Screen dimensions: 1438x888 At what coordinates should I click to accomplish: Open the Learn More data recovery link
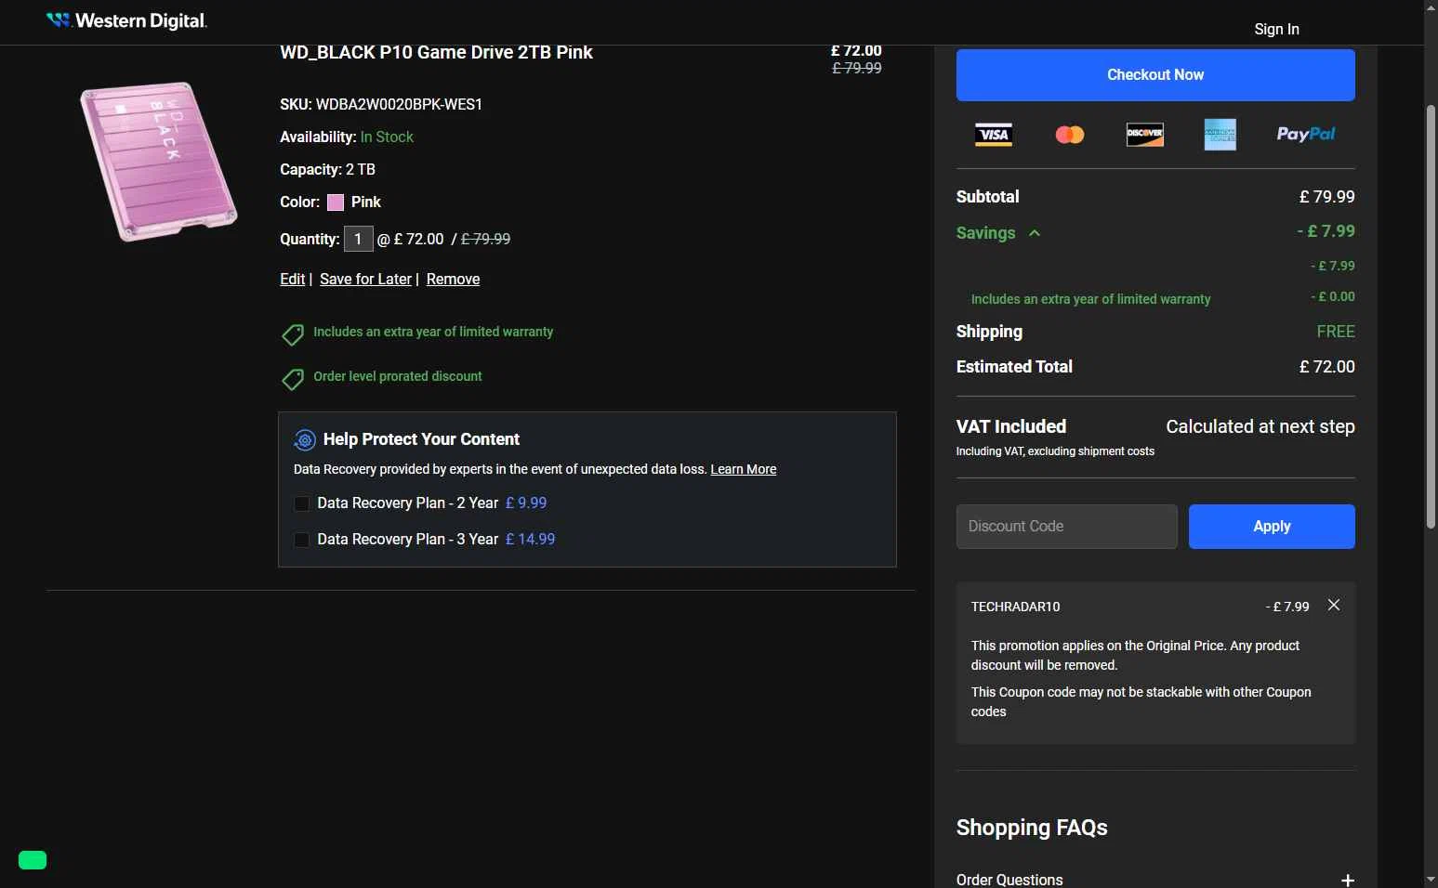click(744, 469)
